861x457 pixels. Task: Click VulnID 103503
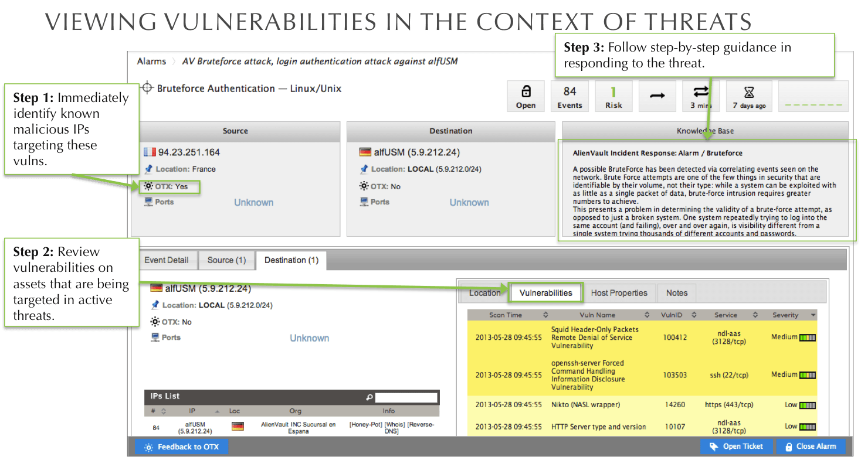[x=674, y=376]
